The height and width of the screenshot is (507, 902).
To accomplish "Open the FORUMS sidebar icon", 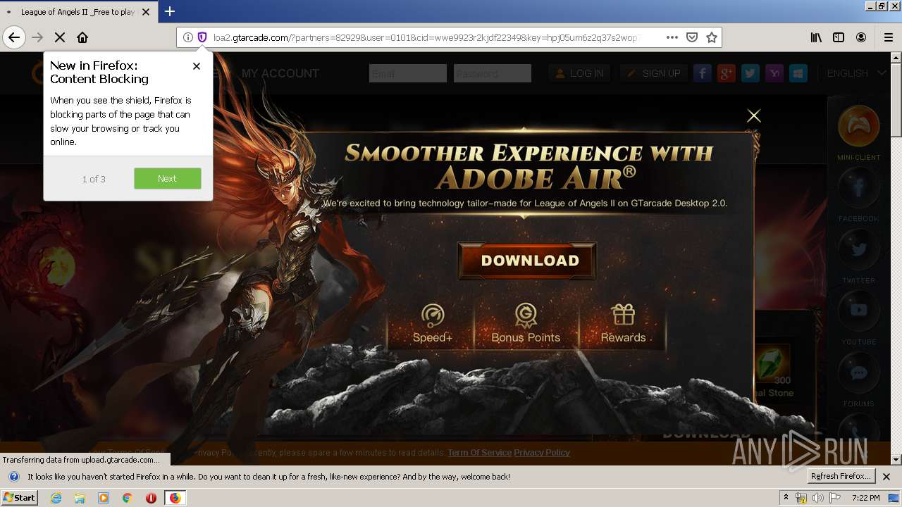I will (858, 373).
